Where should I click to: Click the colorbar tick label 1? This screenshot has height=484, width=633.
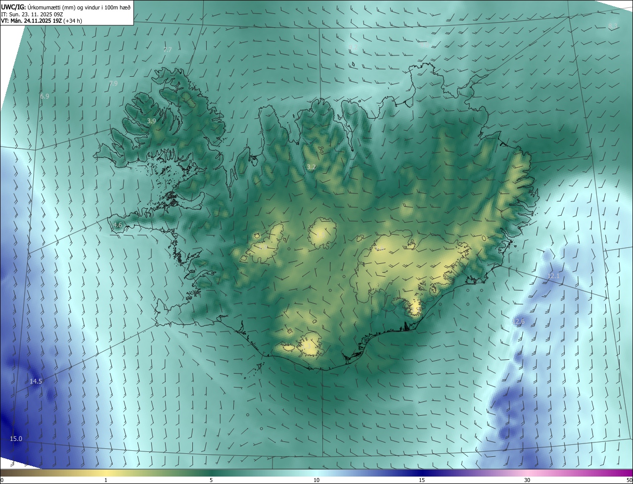click(106, 480)
